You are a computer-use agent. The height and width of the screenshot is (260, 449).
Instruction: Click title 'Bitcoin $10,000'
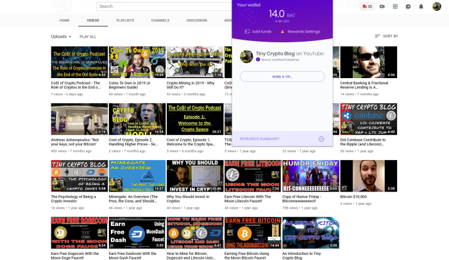353,197
